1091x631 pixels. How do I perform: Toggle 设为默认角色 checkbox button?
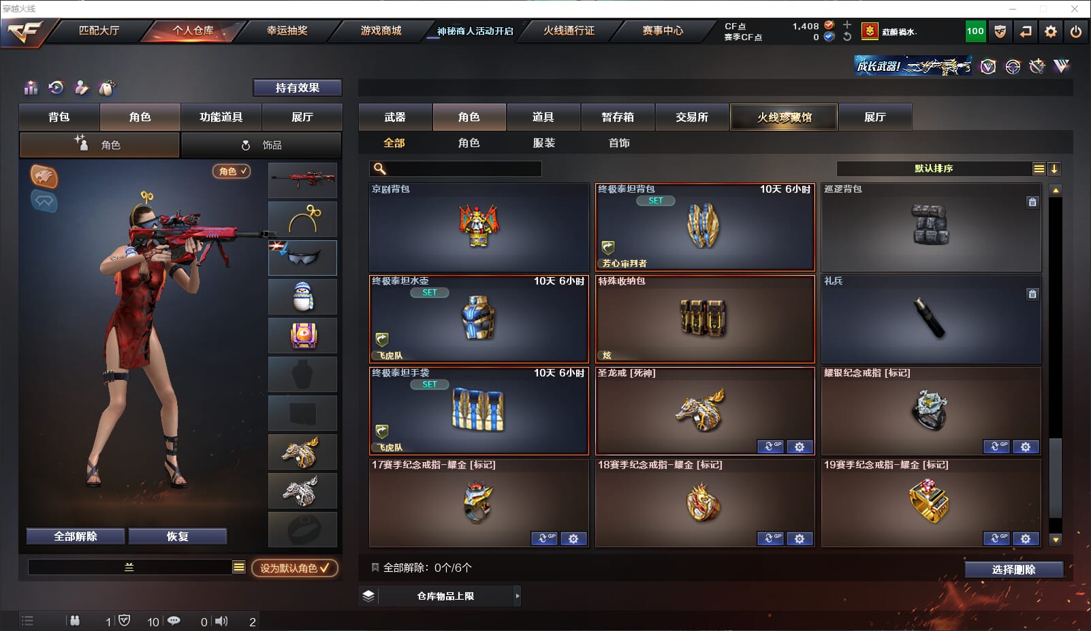coord(295,568)
